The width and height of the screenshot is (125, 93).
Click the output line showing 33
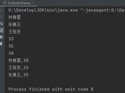[x=11, y=39]
